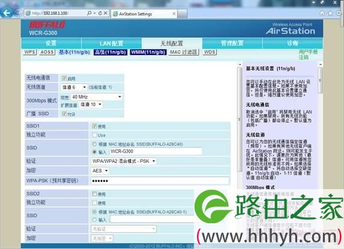Open the 扩展信道 信道 10 dropdown
The width and height of the screenshot is (344, 249).
(91, 104)
